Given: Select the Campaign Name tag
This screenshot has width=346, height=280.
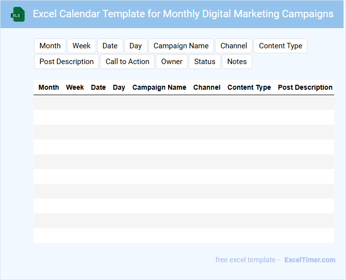Looking at the screenshot, I should tap(181, 46).
